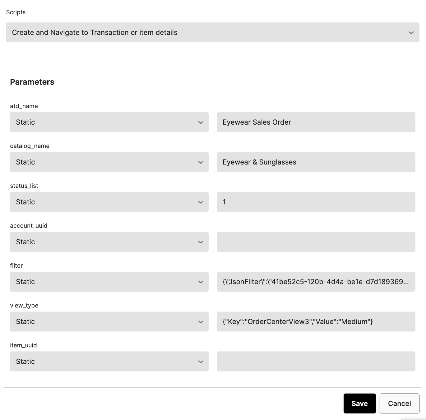This screenshot has height=420, width=426.
Task: Open status_list Static type dropdown
Action: [109, 202]
